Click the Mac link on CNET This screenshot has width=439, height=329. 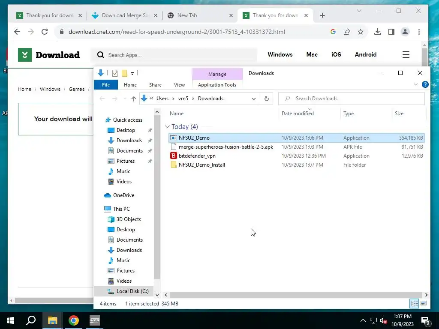coord(312,54)
